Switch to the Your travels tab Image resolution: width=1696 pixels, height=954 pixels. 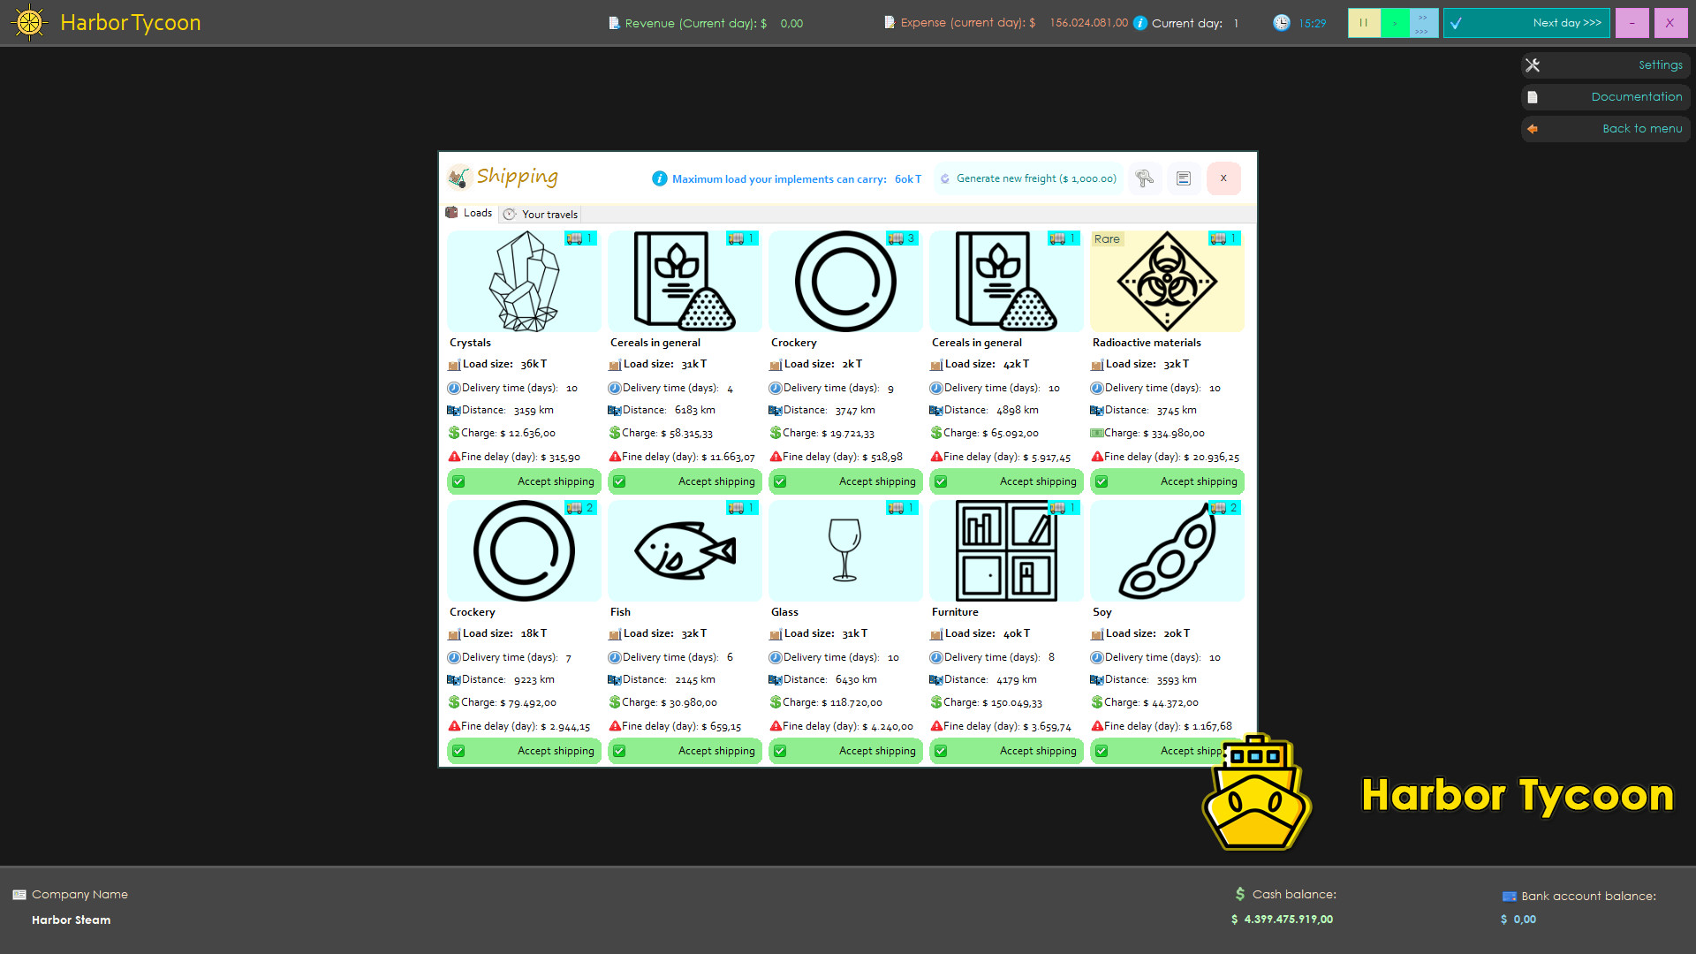[x=540, y=214]
